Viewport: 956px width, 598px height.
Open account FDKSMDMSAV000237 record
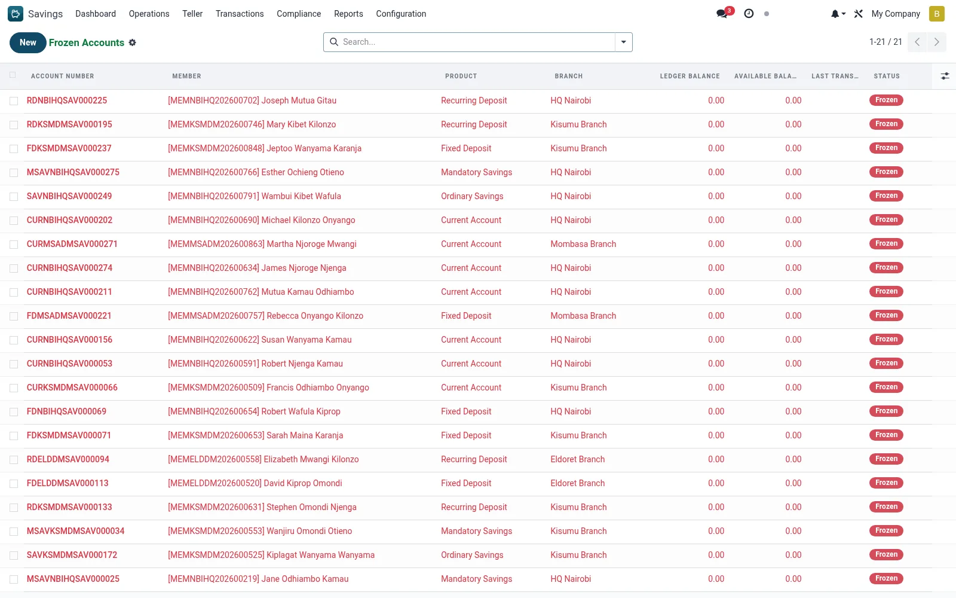pyautogui.click(x=69, y=148)
